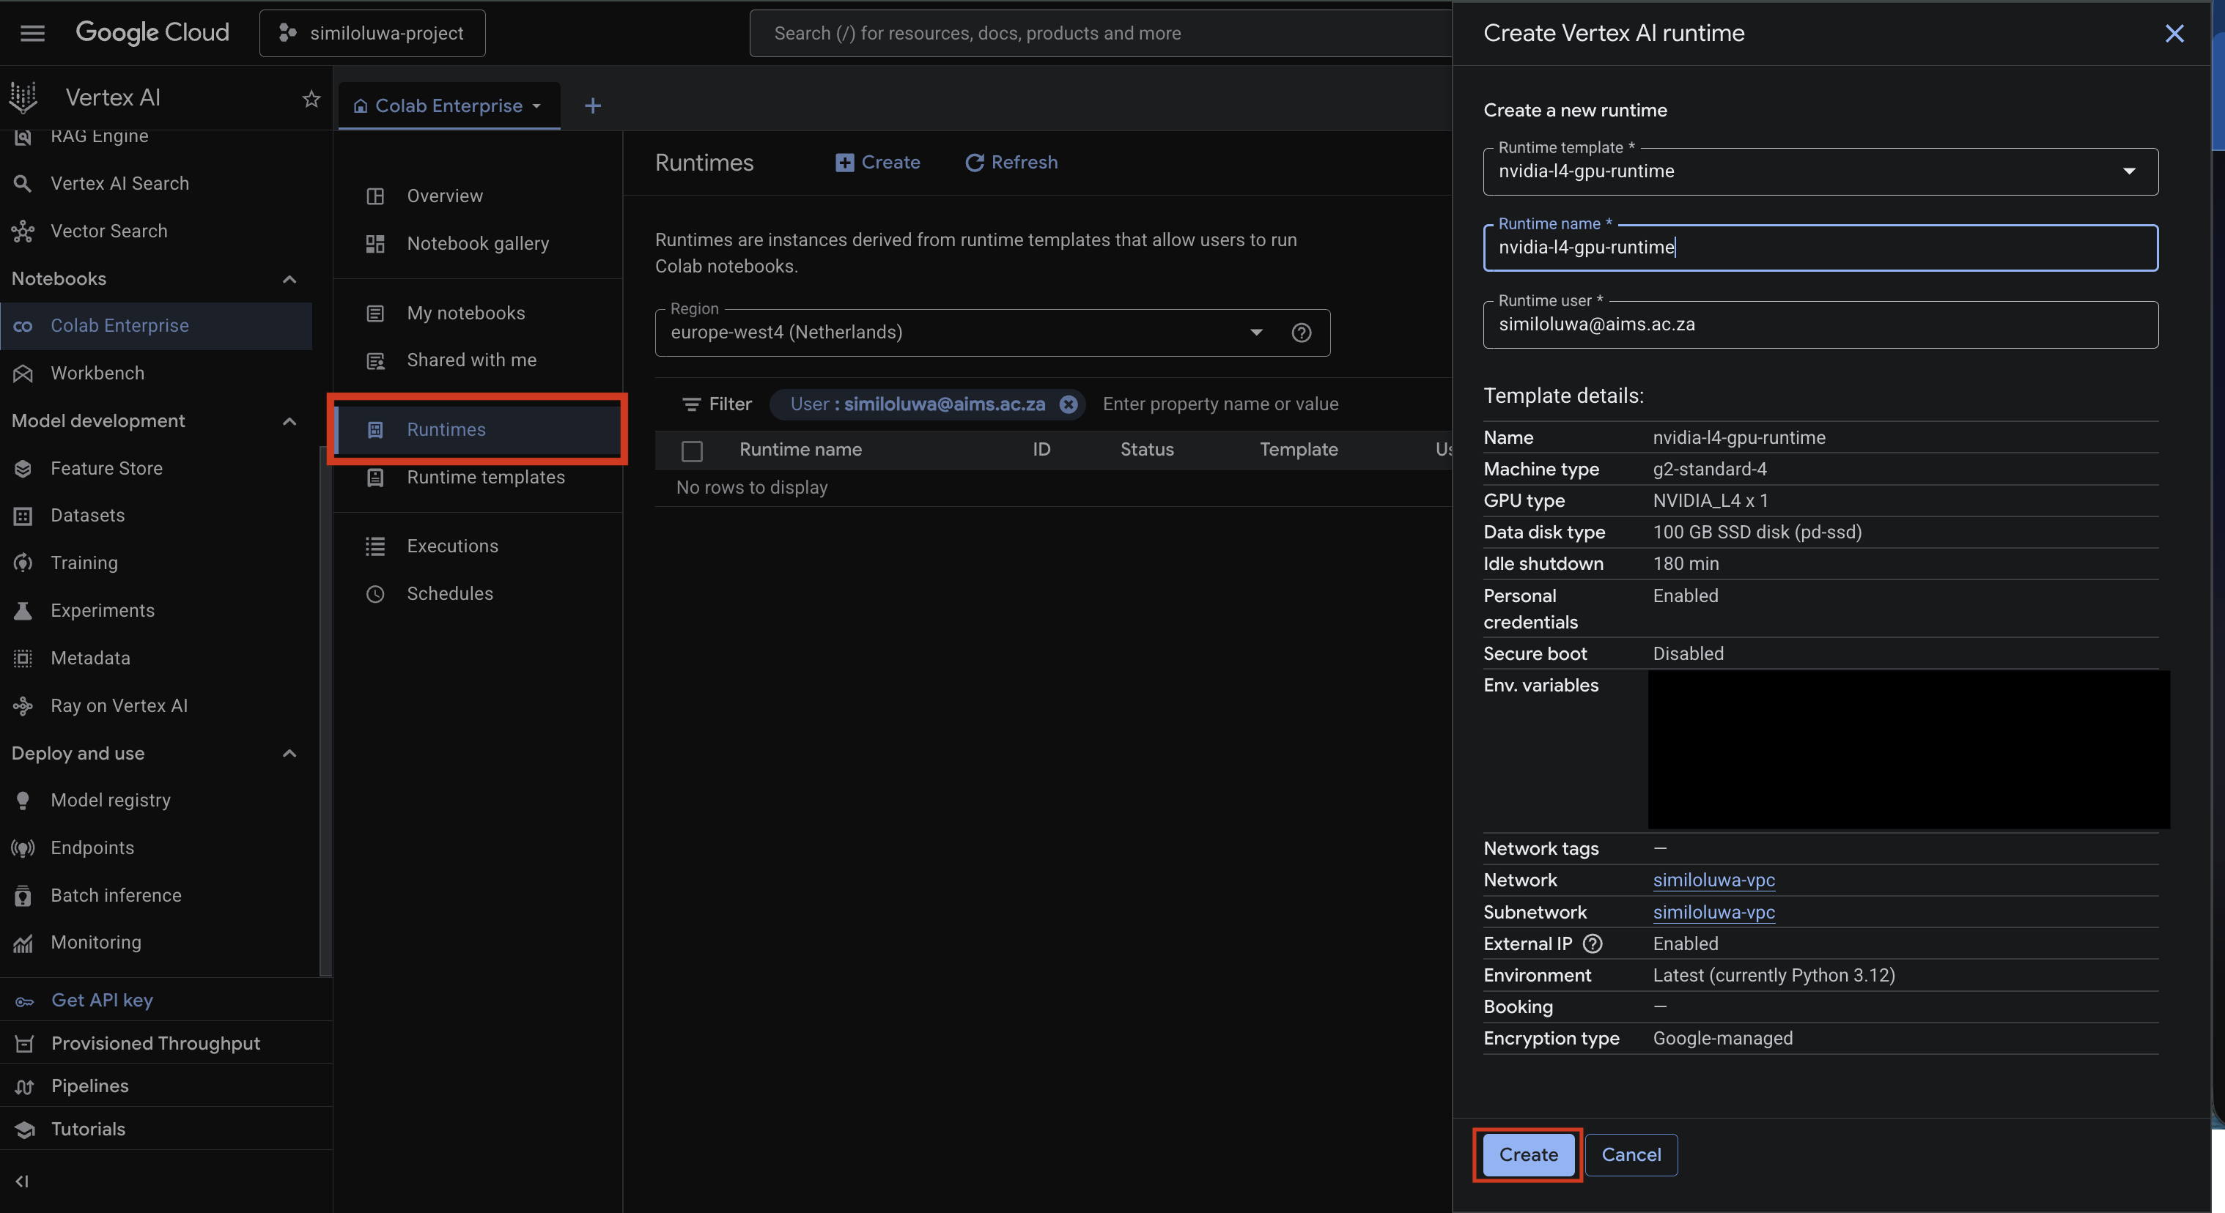Switch to the My notebooks tab
The width and height of the screenshot is (2225, 1213).
pyautogui.click(x=465, y=313)
